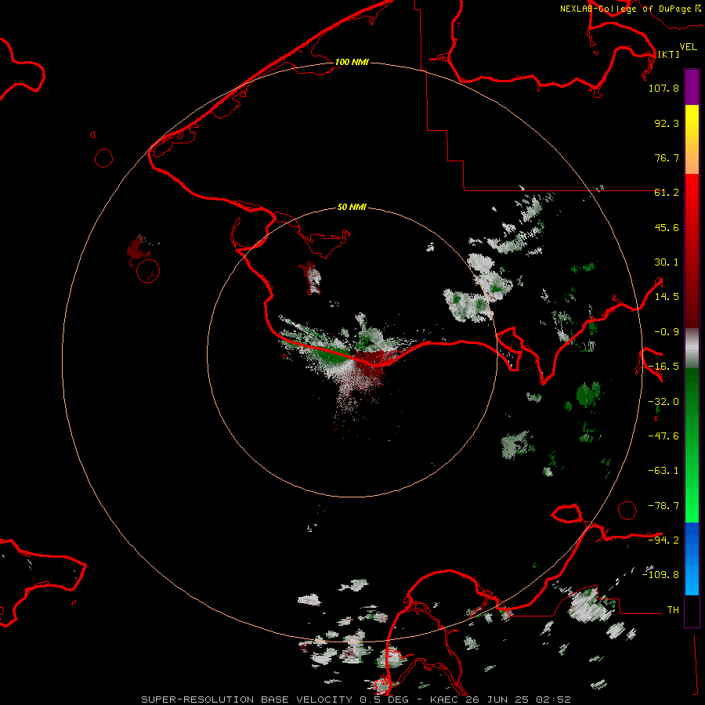Image resolution: width=705 pixels, height=705 pixels.
Task: Click the -47.6 legend value
Action: tap(663, 436)
